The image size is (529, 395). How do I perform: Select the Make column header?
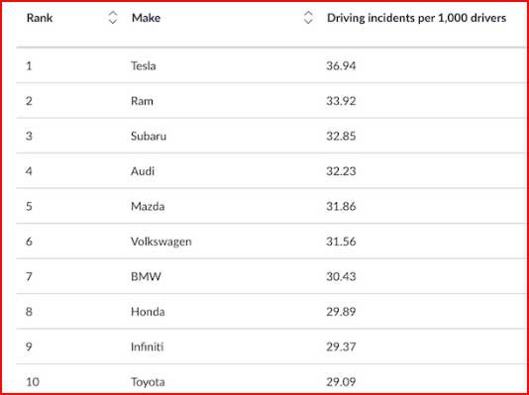(146, 18)
